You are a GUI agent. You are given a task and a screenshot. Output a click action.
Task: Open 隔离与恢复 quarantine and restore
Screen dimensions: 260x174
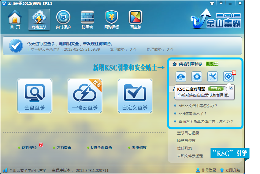tap(186, 140)
